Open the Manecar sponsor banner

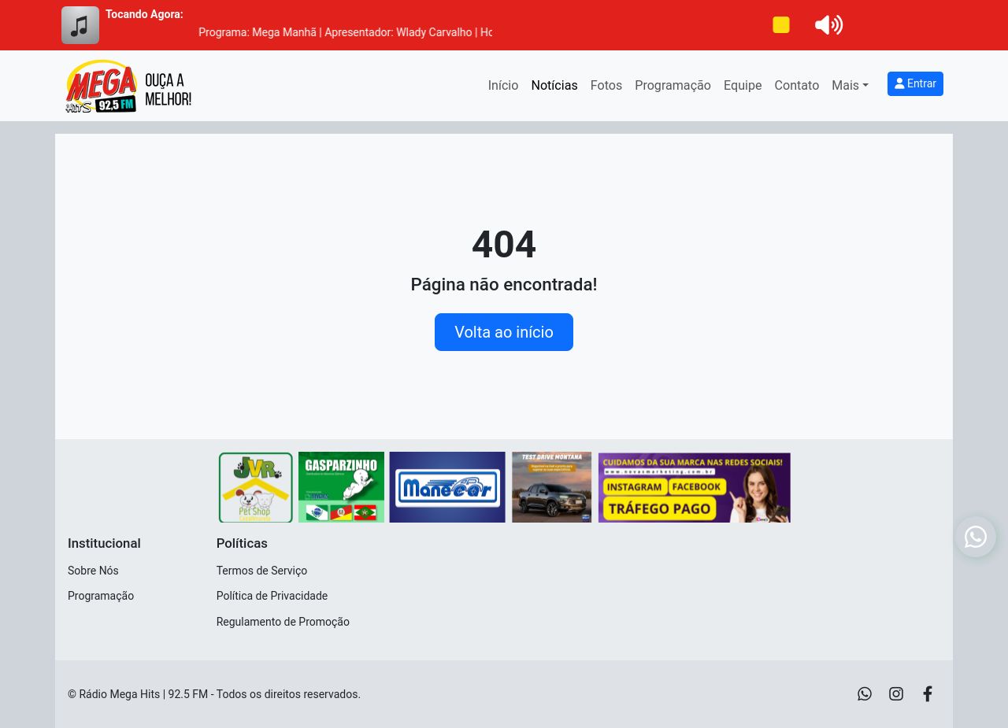coord(447,487)
